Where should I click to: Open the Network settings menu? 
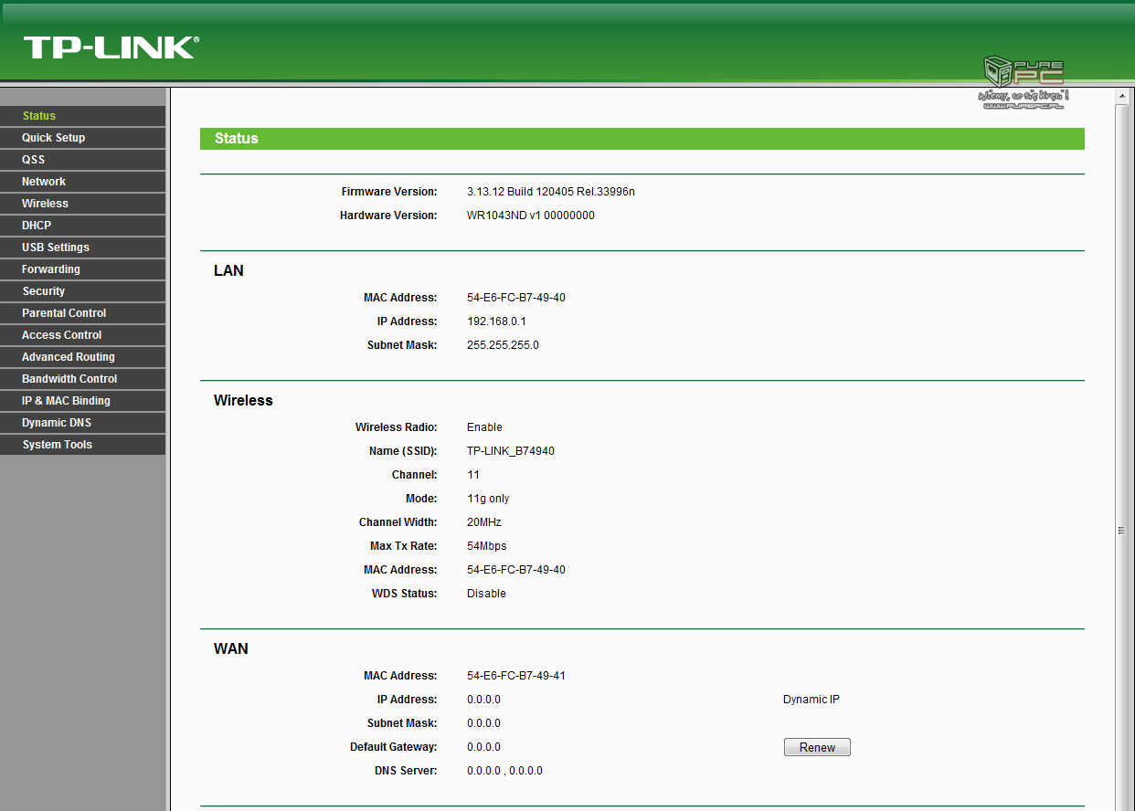pos(44,182)
